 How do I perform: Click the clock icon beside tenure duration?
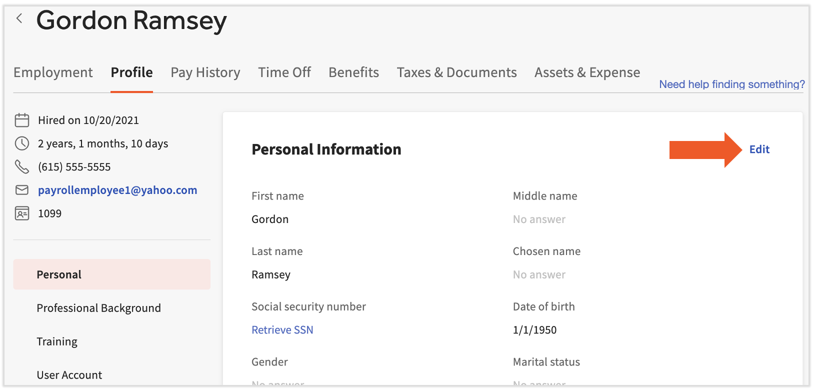pos(22,143)
